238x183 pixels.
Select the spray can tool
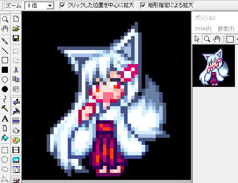click(5, 128)
